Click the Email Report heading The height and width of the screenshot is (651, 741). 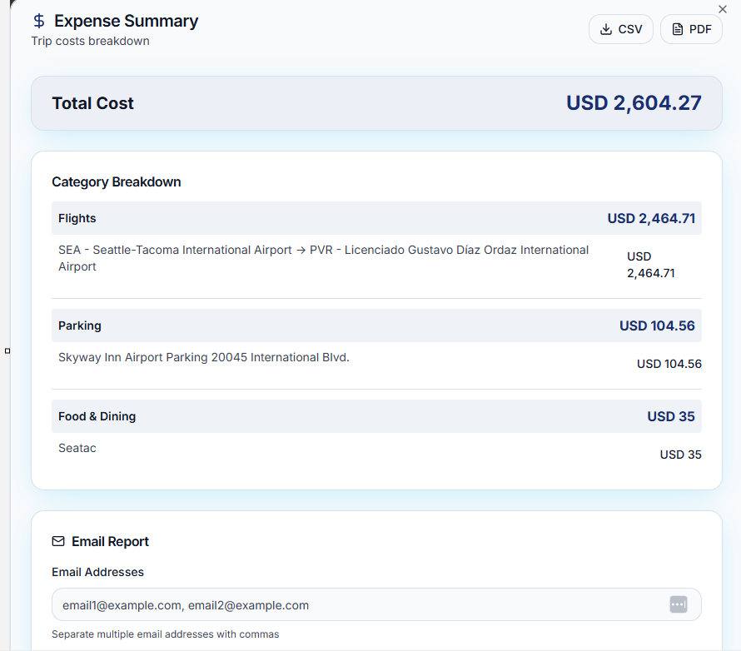tap(110, 541)
